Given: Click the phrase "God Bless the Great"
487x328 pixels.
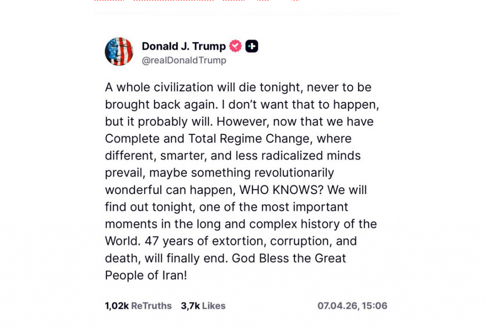Looking at the screenshot, I should pos(299,258).
